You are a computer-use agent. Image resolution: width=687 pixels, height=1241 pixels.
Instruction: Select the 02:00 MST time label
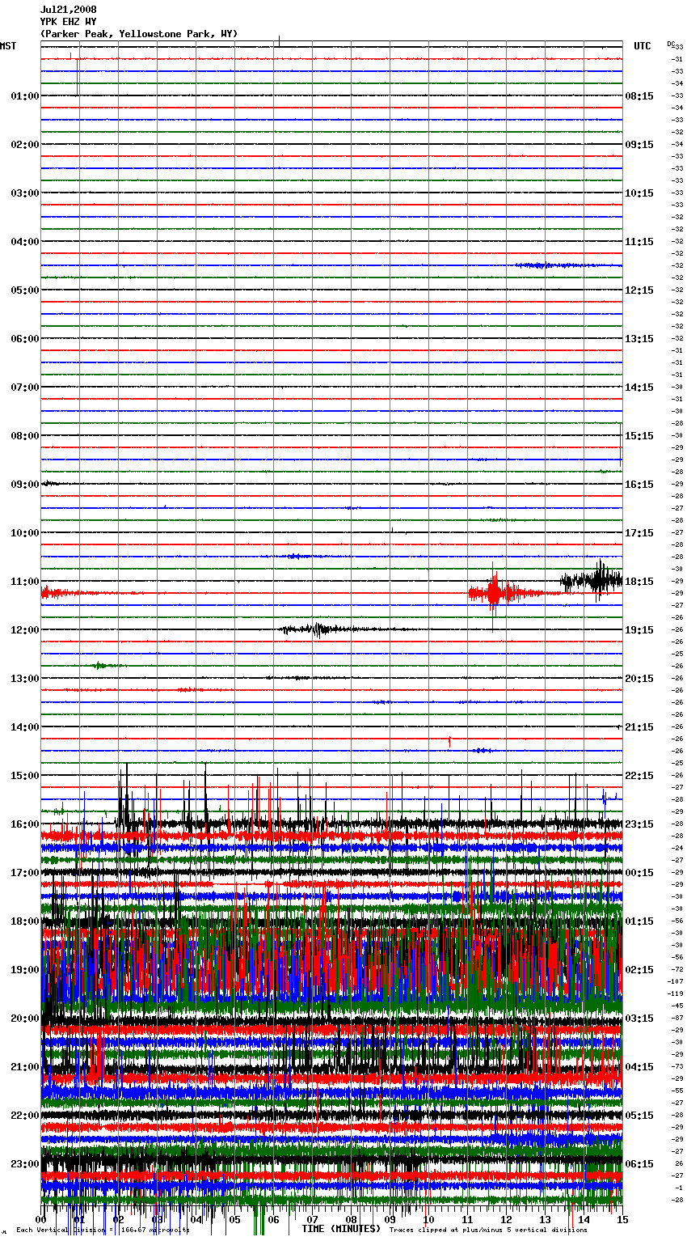coord(25,145)
